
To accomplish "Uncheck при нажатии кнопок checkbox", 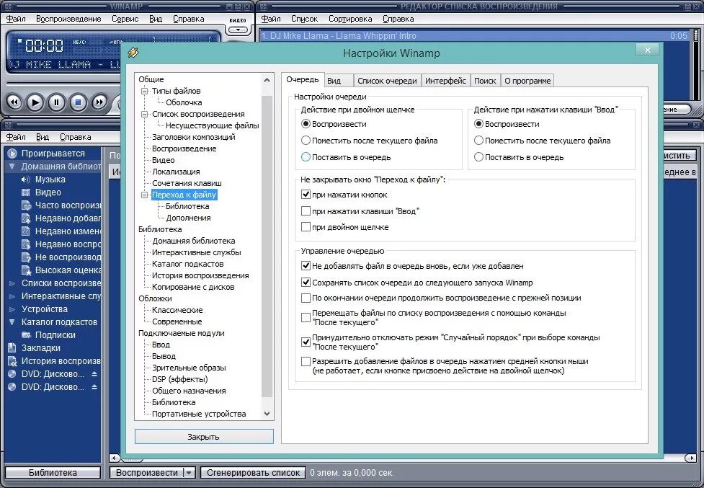I will (x=306, y=195).
